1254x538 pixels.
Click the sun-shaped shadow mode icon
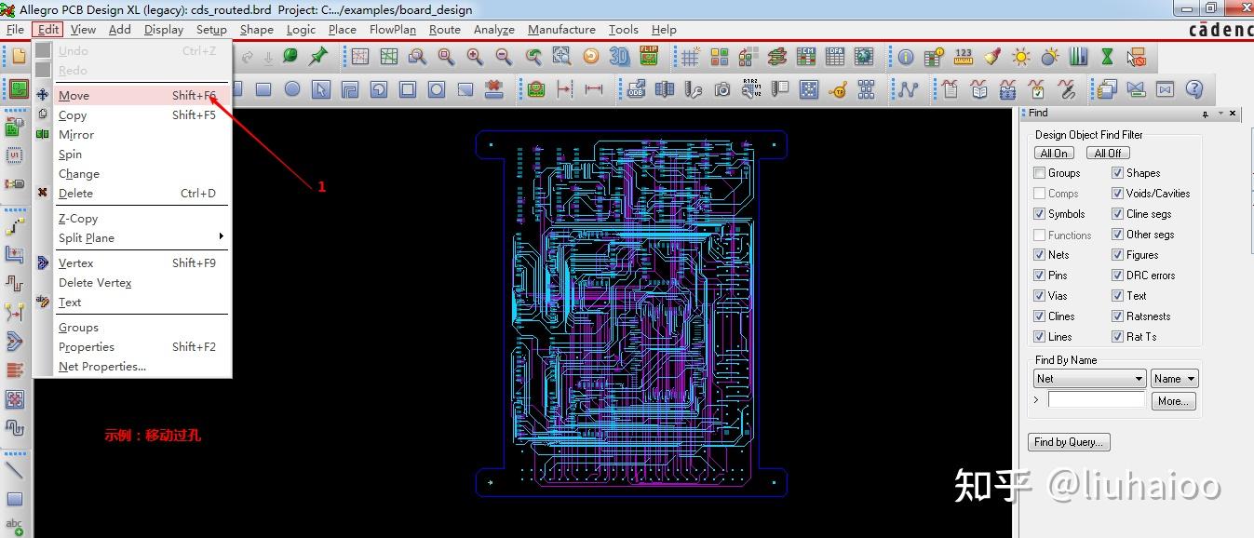pos(1019,56)
